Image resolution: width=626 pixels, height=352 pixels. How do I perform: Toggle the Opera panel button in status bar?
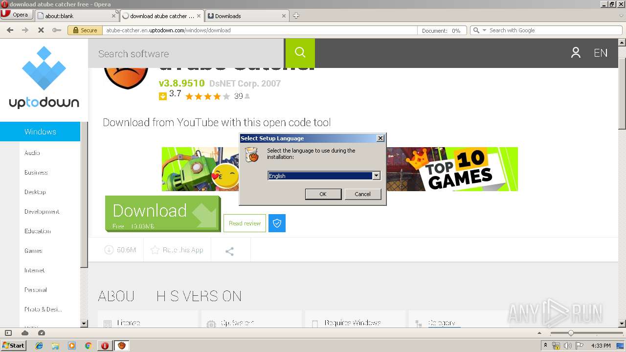pos(8,333)
